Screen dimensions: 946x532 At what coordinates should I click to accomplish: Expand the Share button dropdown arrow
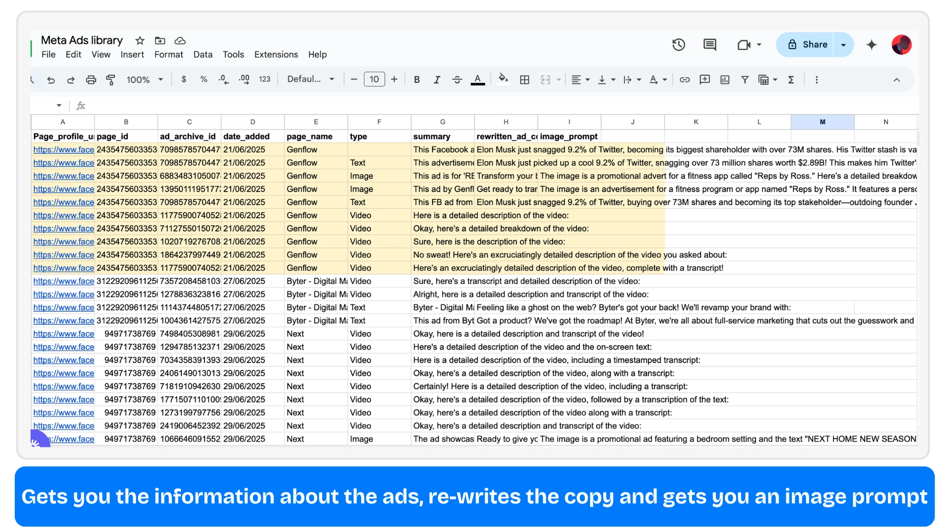coord(844,45)
